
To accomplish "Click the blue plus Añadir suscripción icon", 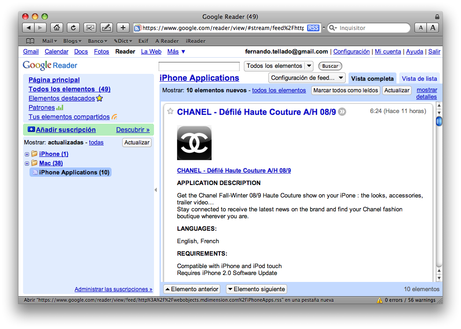I will (31, 129).
